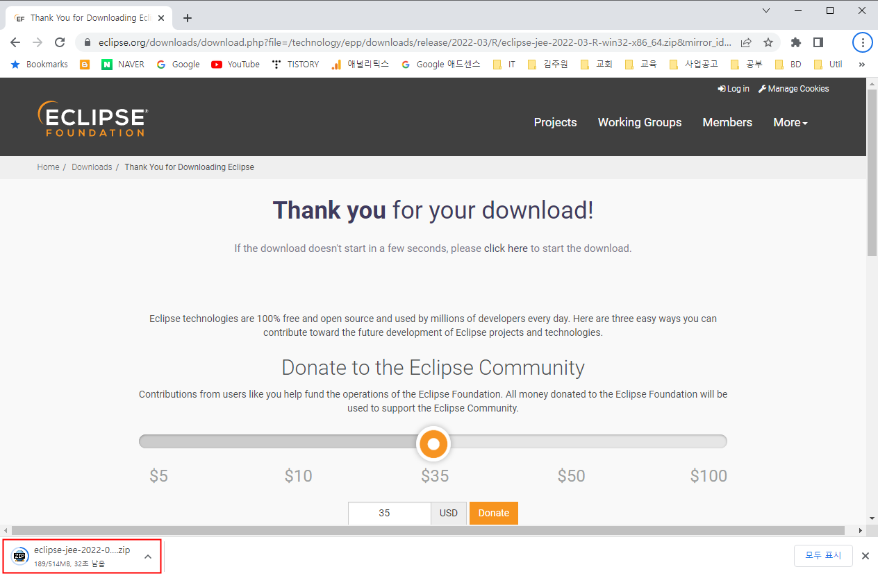Image resolution: width=878 pixels, height=576 pixels.
Task: Open a new tab with plus button
Action: [x=188, y=18]
